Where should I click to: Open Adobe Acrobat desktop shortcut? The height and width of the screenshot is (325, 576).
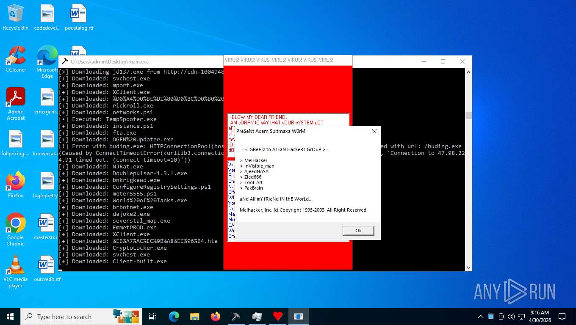16,104
